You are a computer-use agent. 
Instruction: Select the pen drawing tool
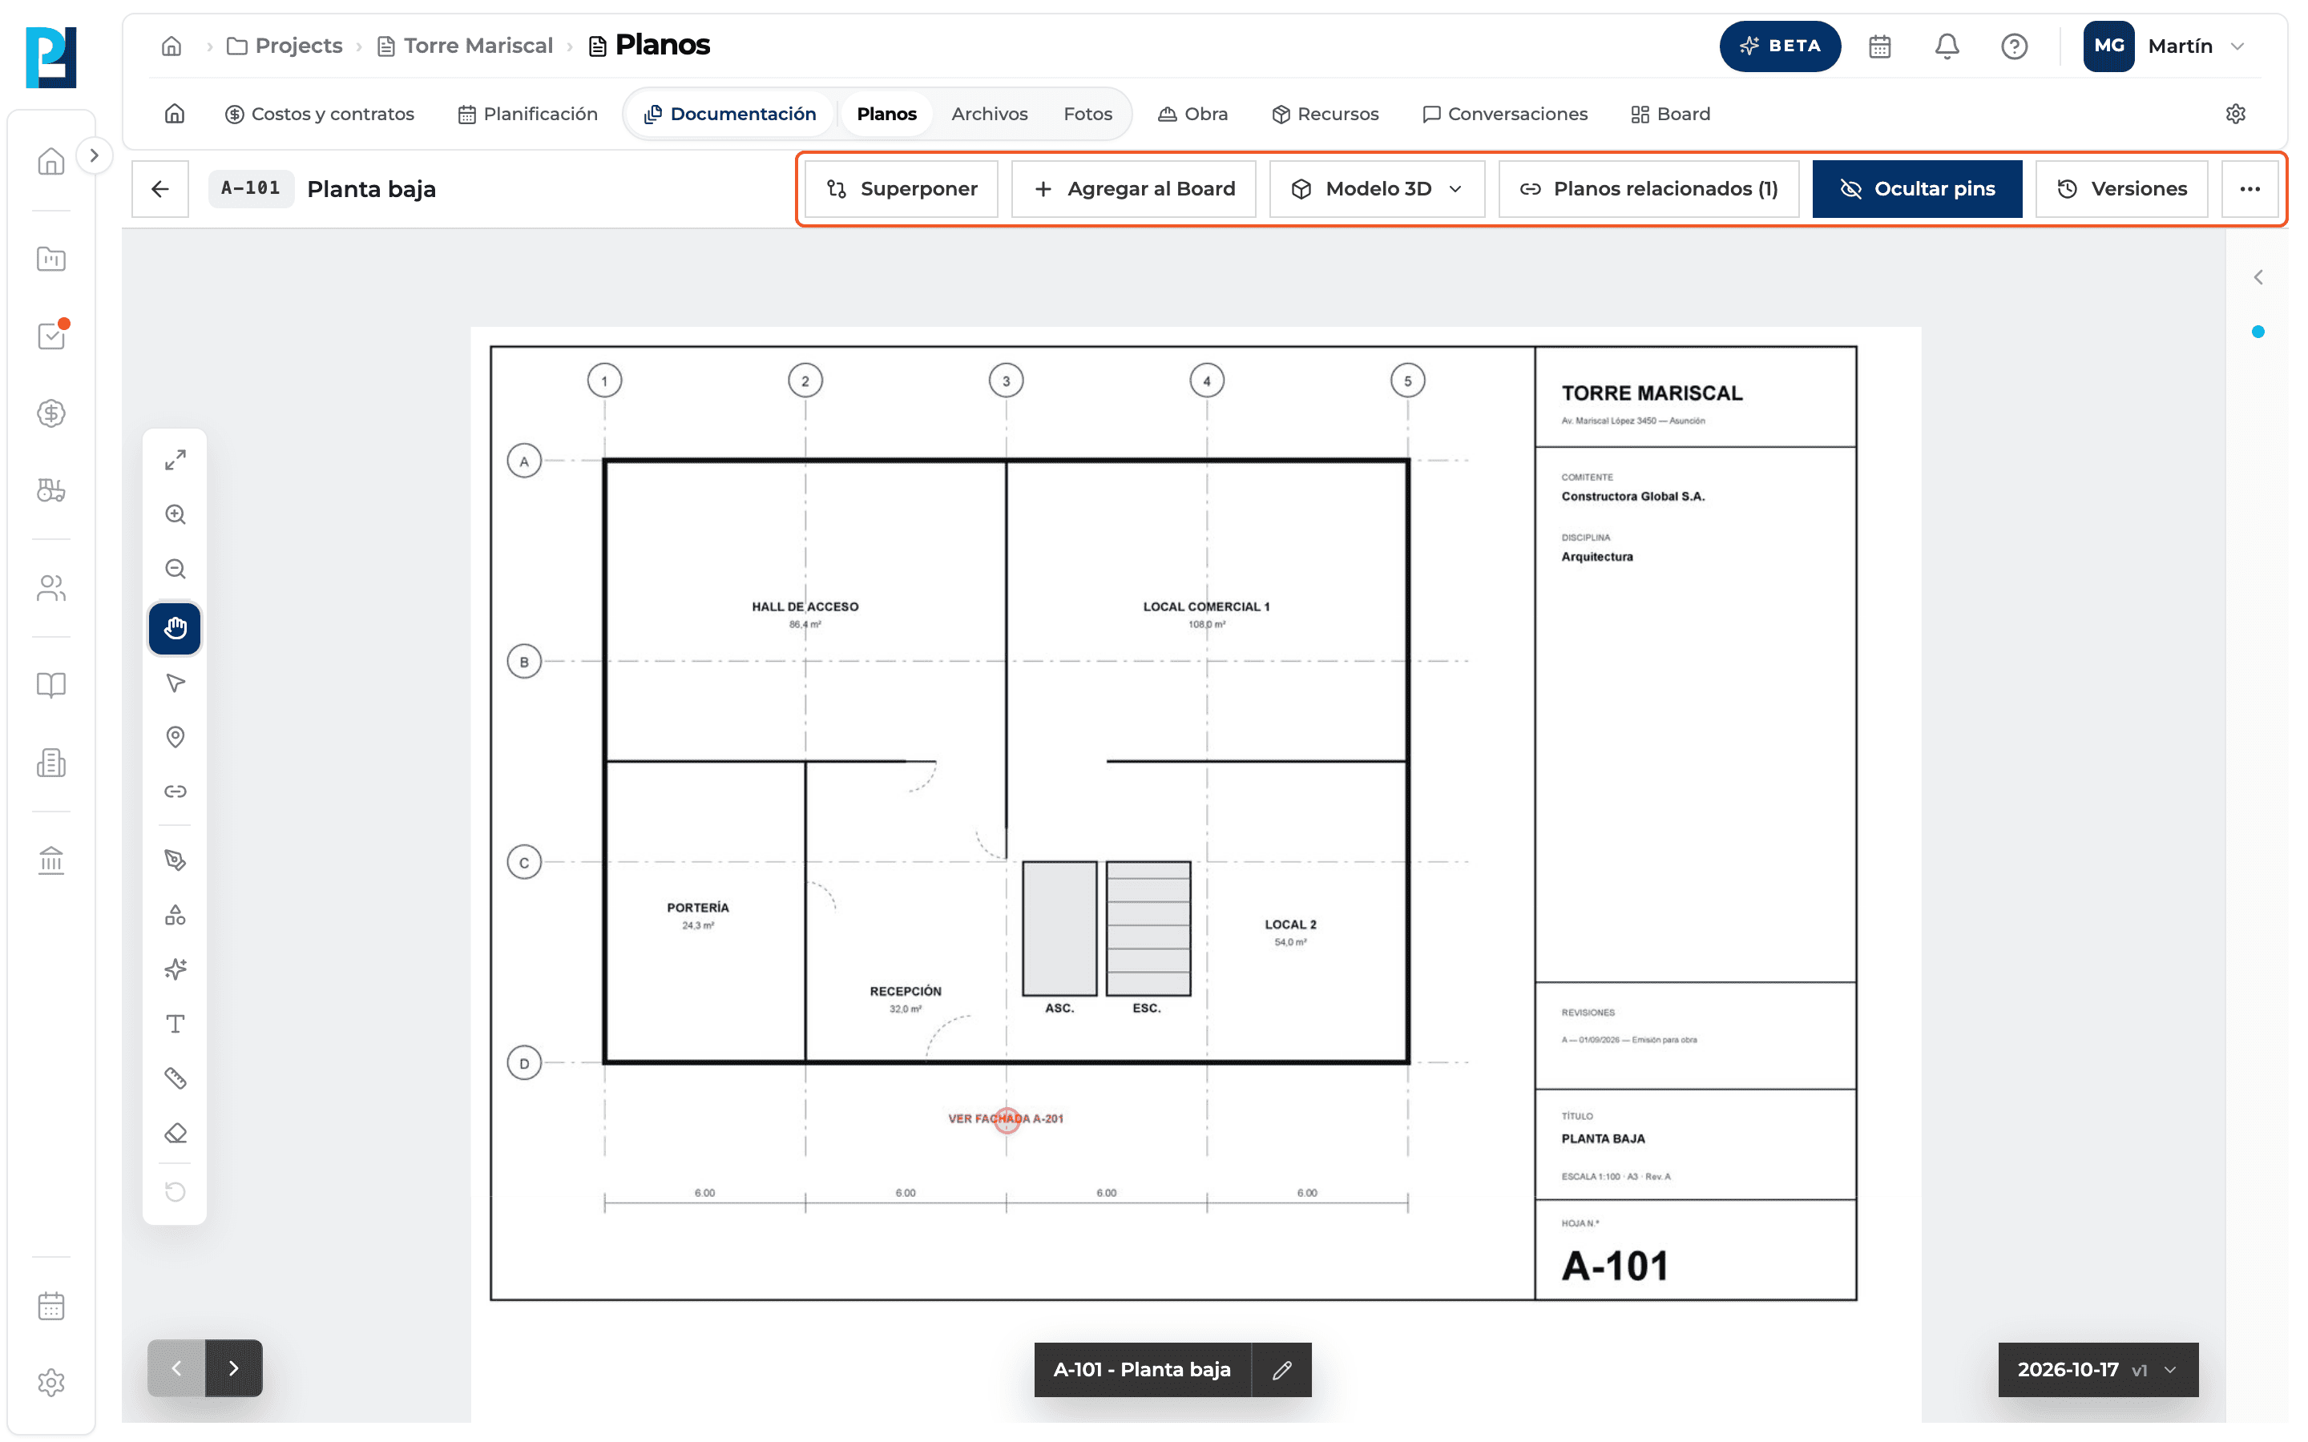(176, 860)
